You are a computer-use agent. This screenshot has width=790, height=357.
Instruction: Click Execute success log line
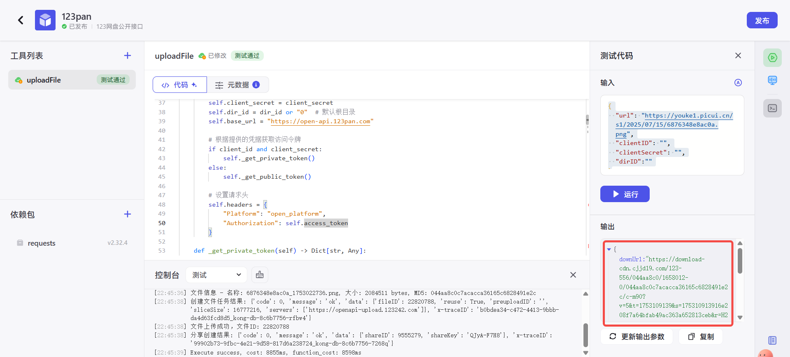[x=276, y=352]
